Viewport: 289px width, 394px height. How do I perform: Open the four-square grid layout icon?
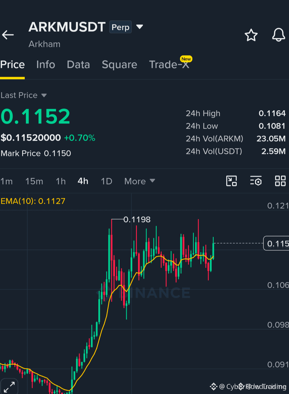pos(280,181)
